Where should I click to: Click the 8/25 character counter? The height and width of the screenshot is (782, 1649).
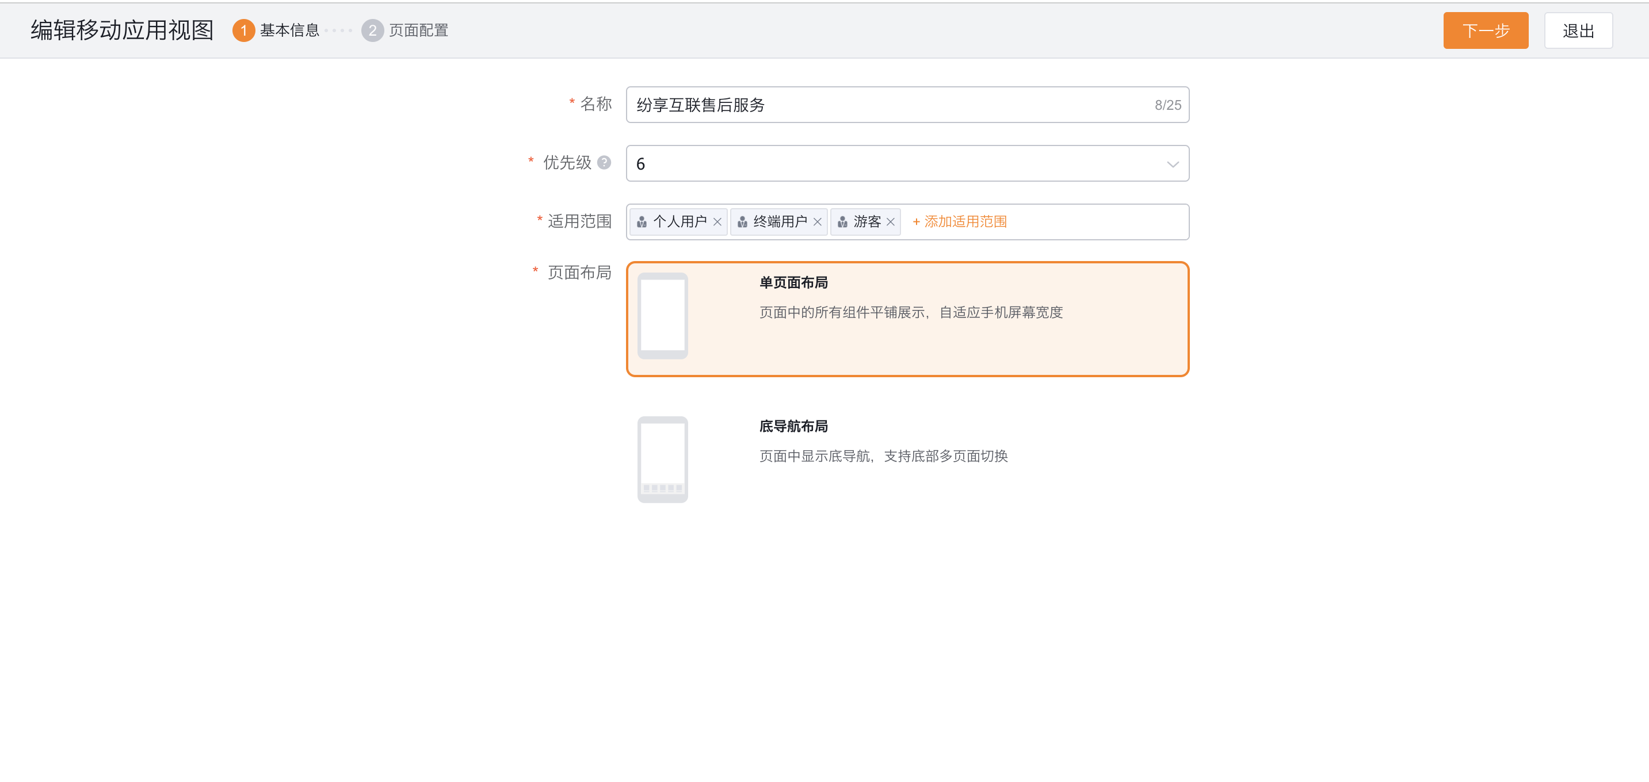[1167, 106]
